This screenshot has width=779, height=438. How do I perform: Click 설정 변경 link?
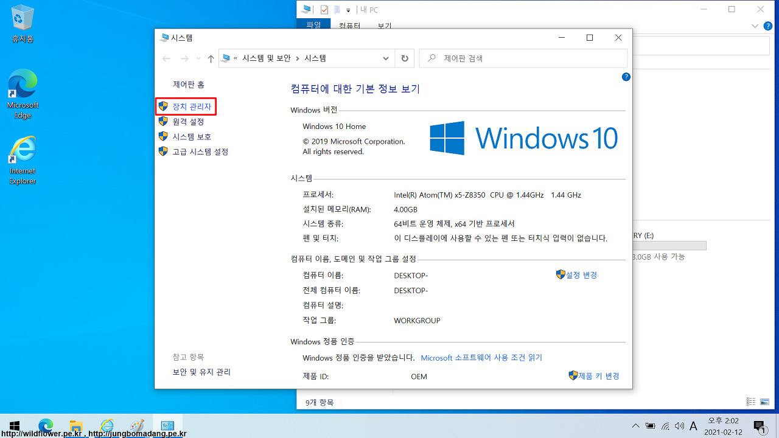pos(581,275)
